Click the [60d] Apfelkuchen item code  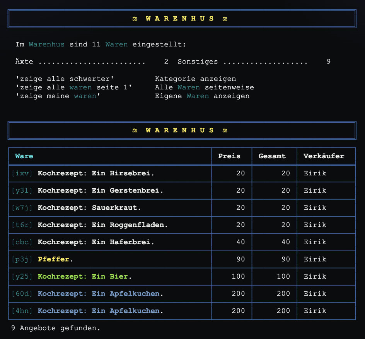click(22, 294)
